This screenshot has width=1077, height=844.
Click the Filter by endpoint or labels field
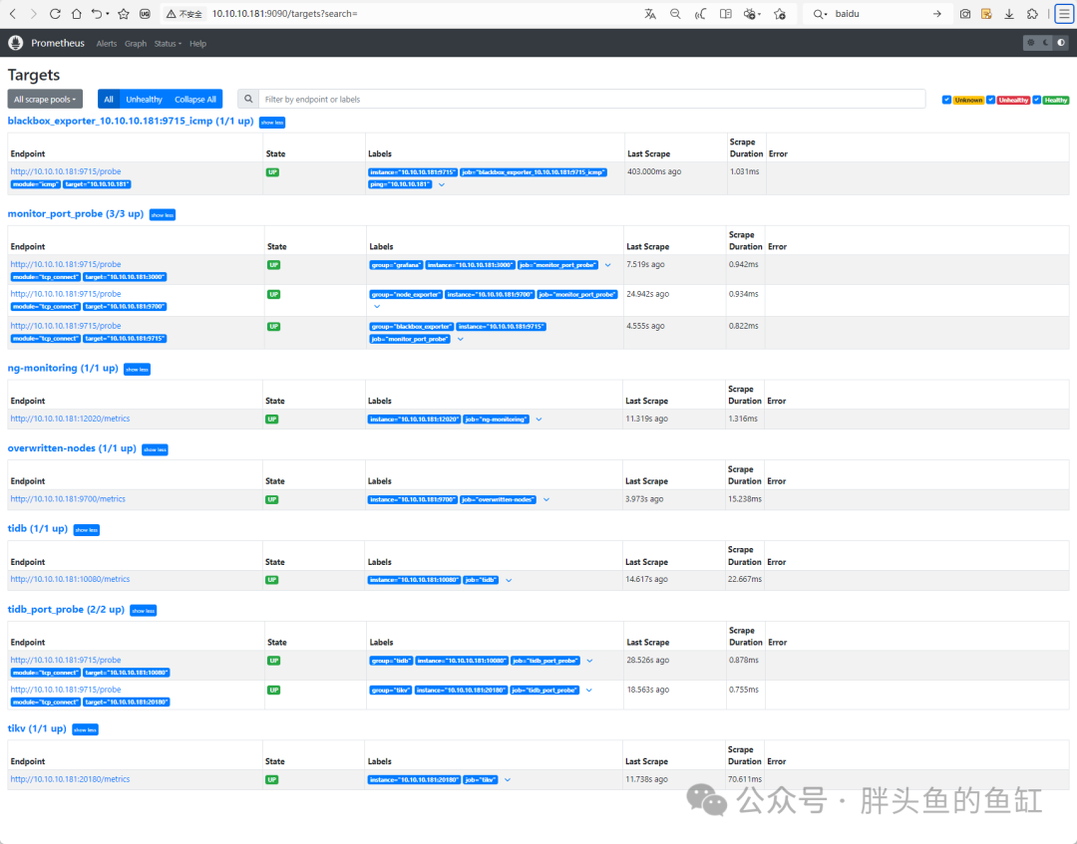591,100
